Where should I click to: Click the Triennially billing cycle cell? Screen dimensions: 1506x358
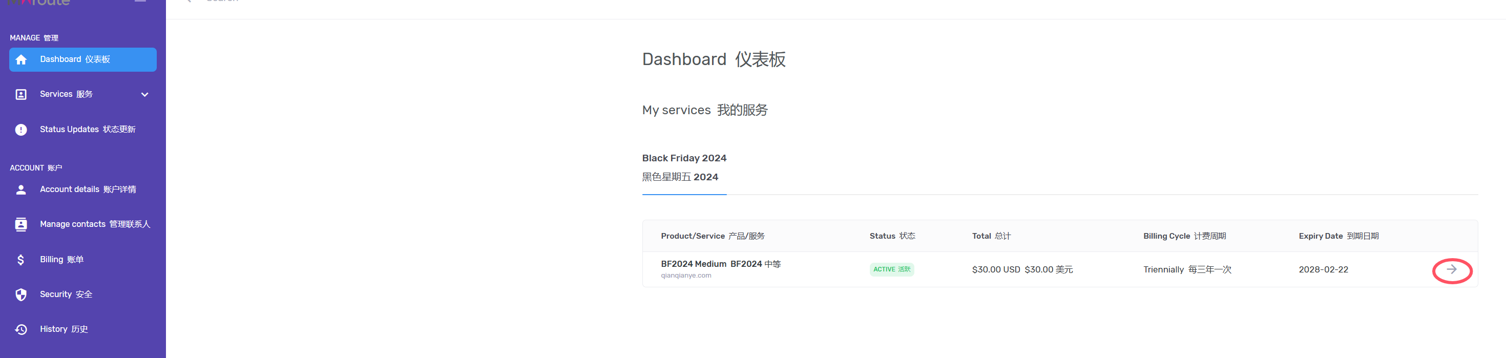(1187, 270)
